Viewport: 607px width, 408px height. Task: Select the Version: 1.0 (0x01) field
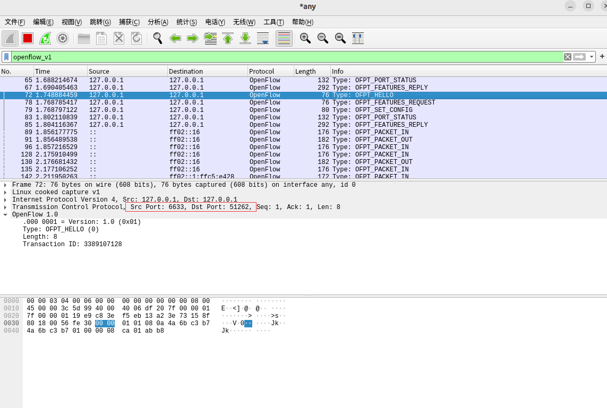tap(82, 222)
